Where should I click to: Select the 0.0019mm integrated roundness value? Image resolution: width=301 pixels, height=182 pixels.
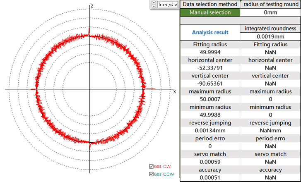(x=270, y=36)
